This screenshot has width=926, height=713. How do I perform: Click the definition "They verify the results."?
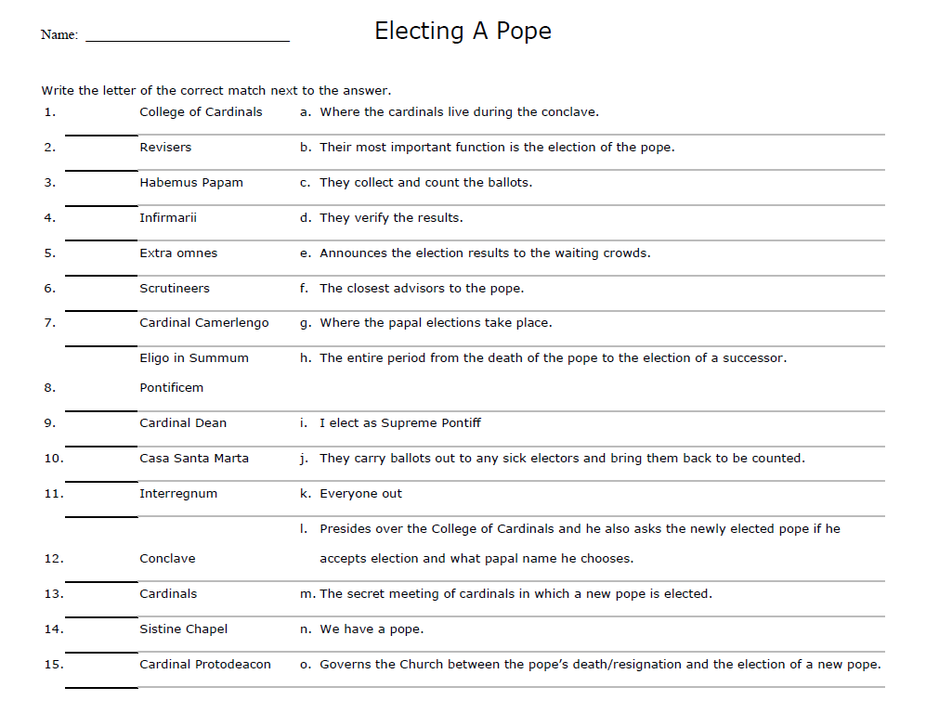pyautogui.click(x=391, y=218)
